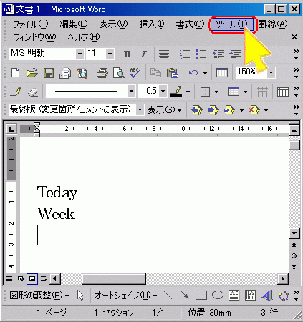Toggle Bold formatting button
Viewport: 303px width, 322px height.
coord(128,54)
